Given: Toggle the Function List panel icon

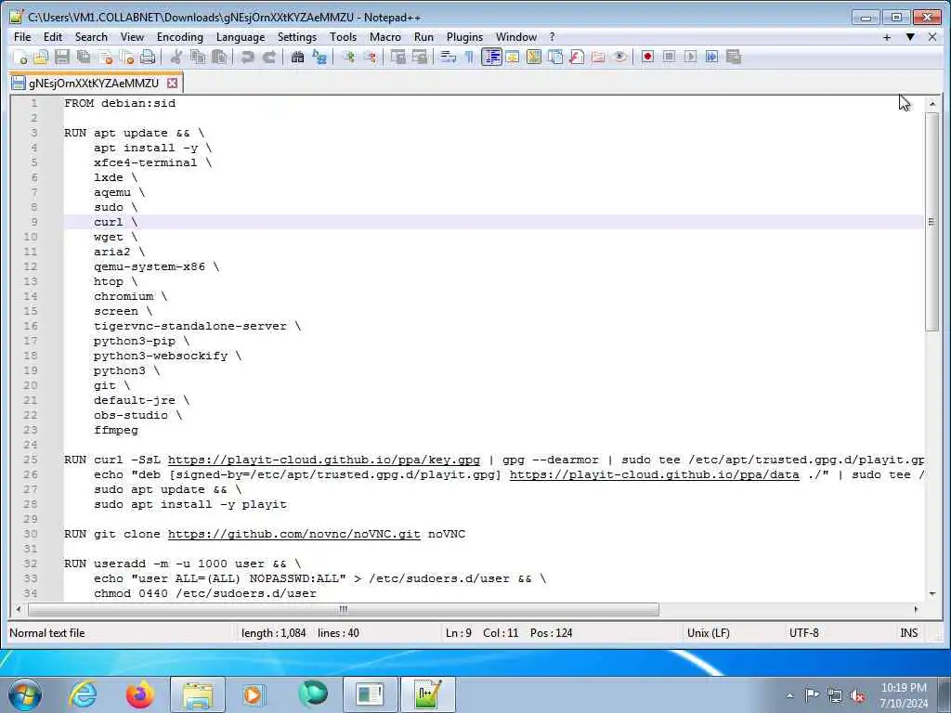Looking at the screenshot, I should [577, 57].
